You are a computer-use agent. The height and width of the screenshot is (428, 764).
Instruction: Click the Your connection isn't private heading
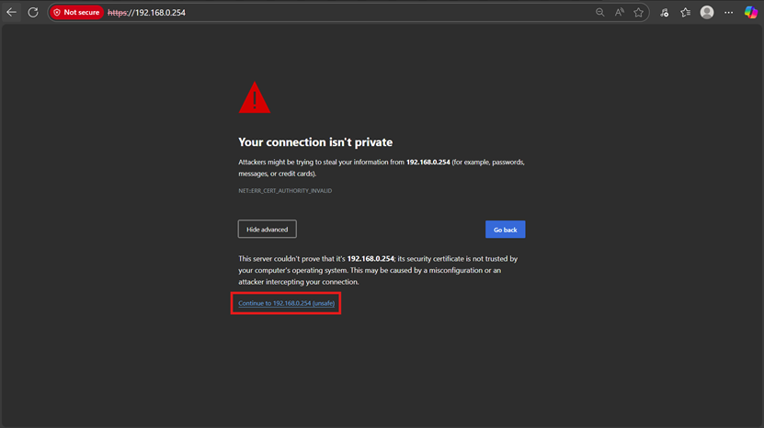pos(315,142)
